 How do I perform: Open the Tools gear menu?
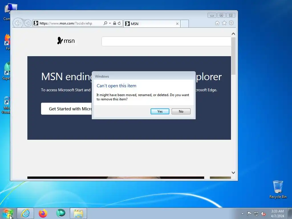231,23
